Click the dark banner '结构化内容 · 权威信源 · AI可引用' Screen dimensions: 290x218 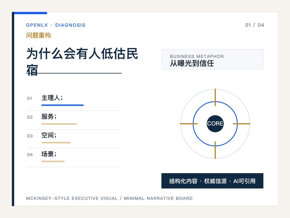[212, 181]
